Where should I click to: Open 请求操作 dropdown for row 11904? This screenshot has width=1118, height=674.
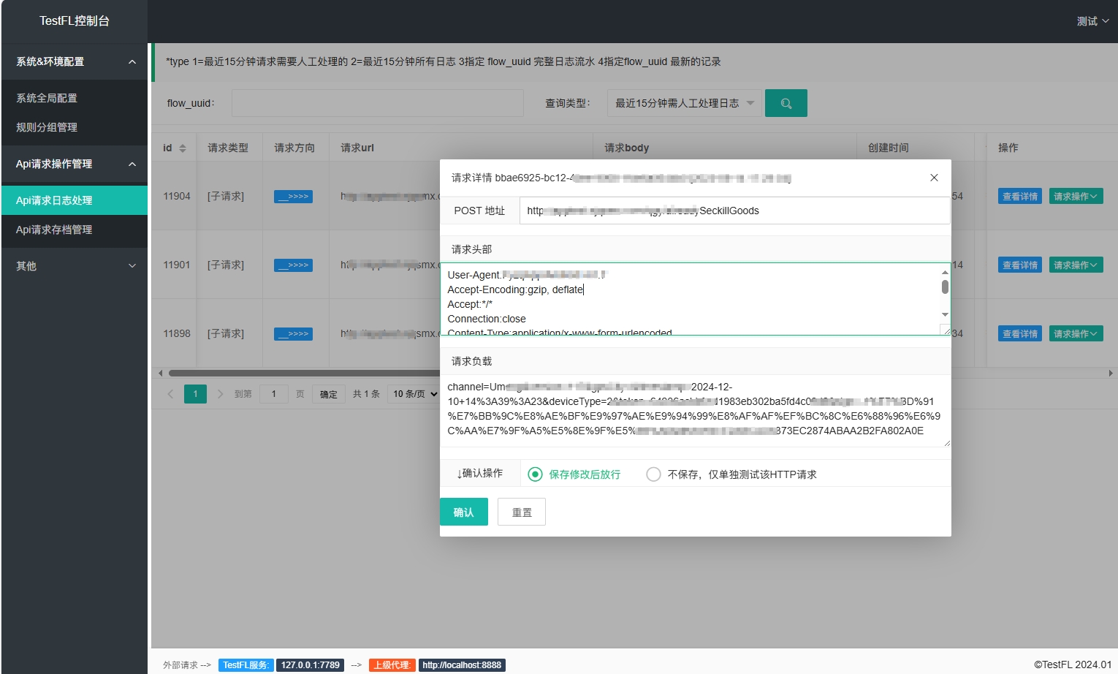pos(1076,196)
